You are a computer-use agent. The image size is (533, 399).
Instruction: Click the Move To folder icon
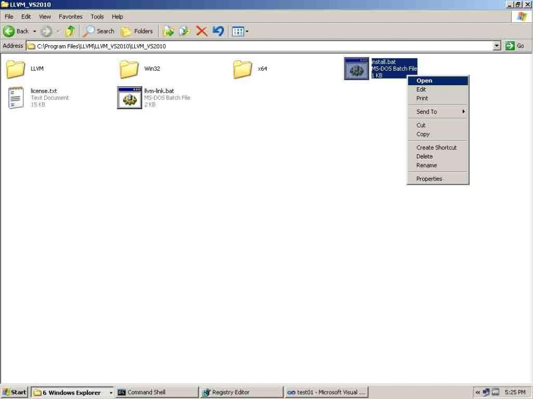pyautogui.click(x=168, y=31)
